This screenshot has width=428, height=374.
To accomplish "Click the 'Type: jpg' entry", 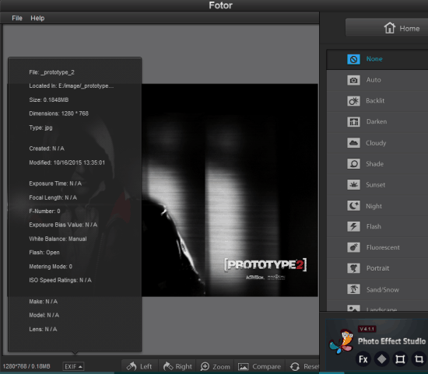I will coord(40,128).
